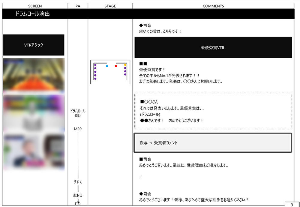Open the top blurred stage thumbnail
This screenshot has height=207, width=300.
34,74
